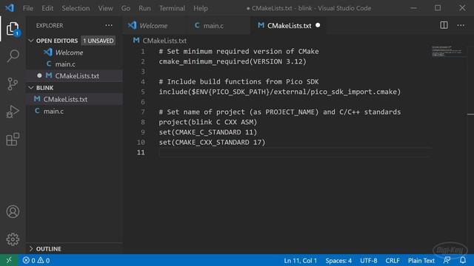Open errors and warnings count in status bar
474x266 pixels.
click(x=36, y=260)
